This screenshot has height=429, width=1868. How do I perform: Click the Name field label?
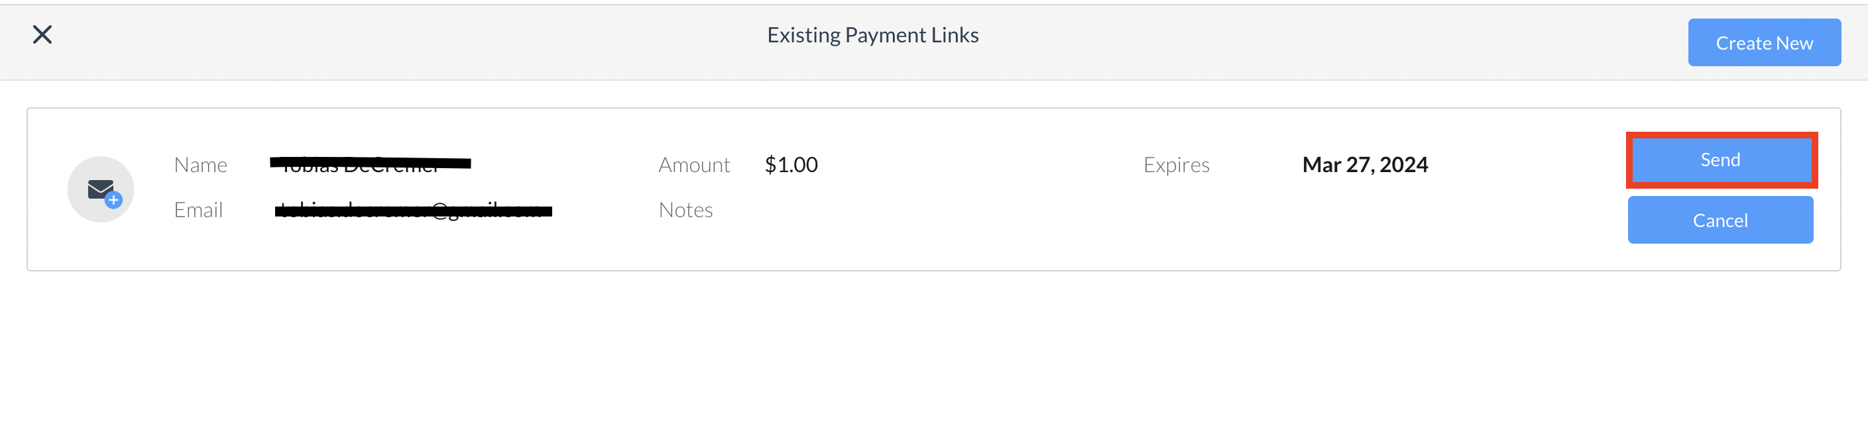pos(200,166)
